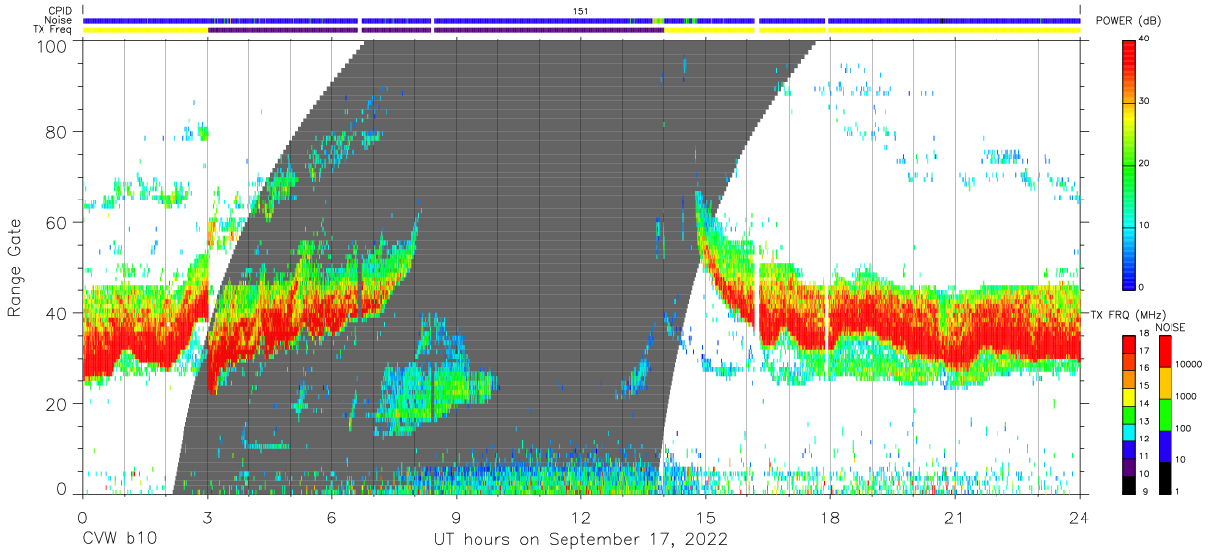Click the yellow TX Freq strip after 18 UT

pos(954,30)
